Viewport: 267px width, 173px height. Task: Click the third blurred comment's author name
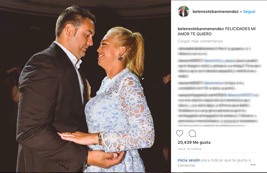point(191,83)
